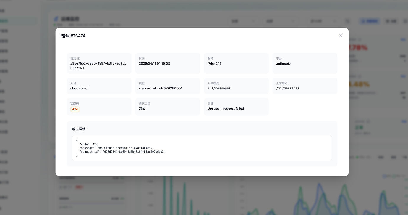Click the account value "i7dc-0.15"
Image resolution: width=408 pixels, height=215 pixels.
point(215,64)
